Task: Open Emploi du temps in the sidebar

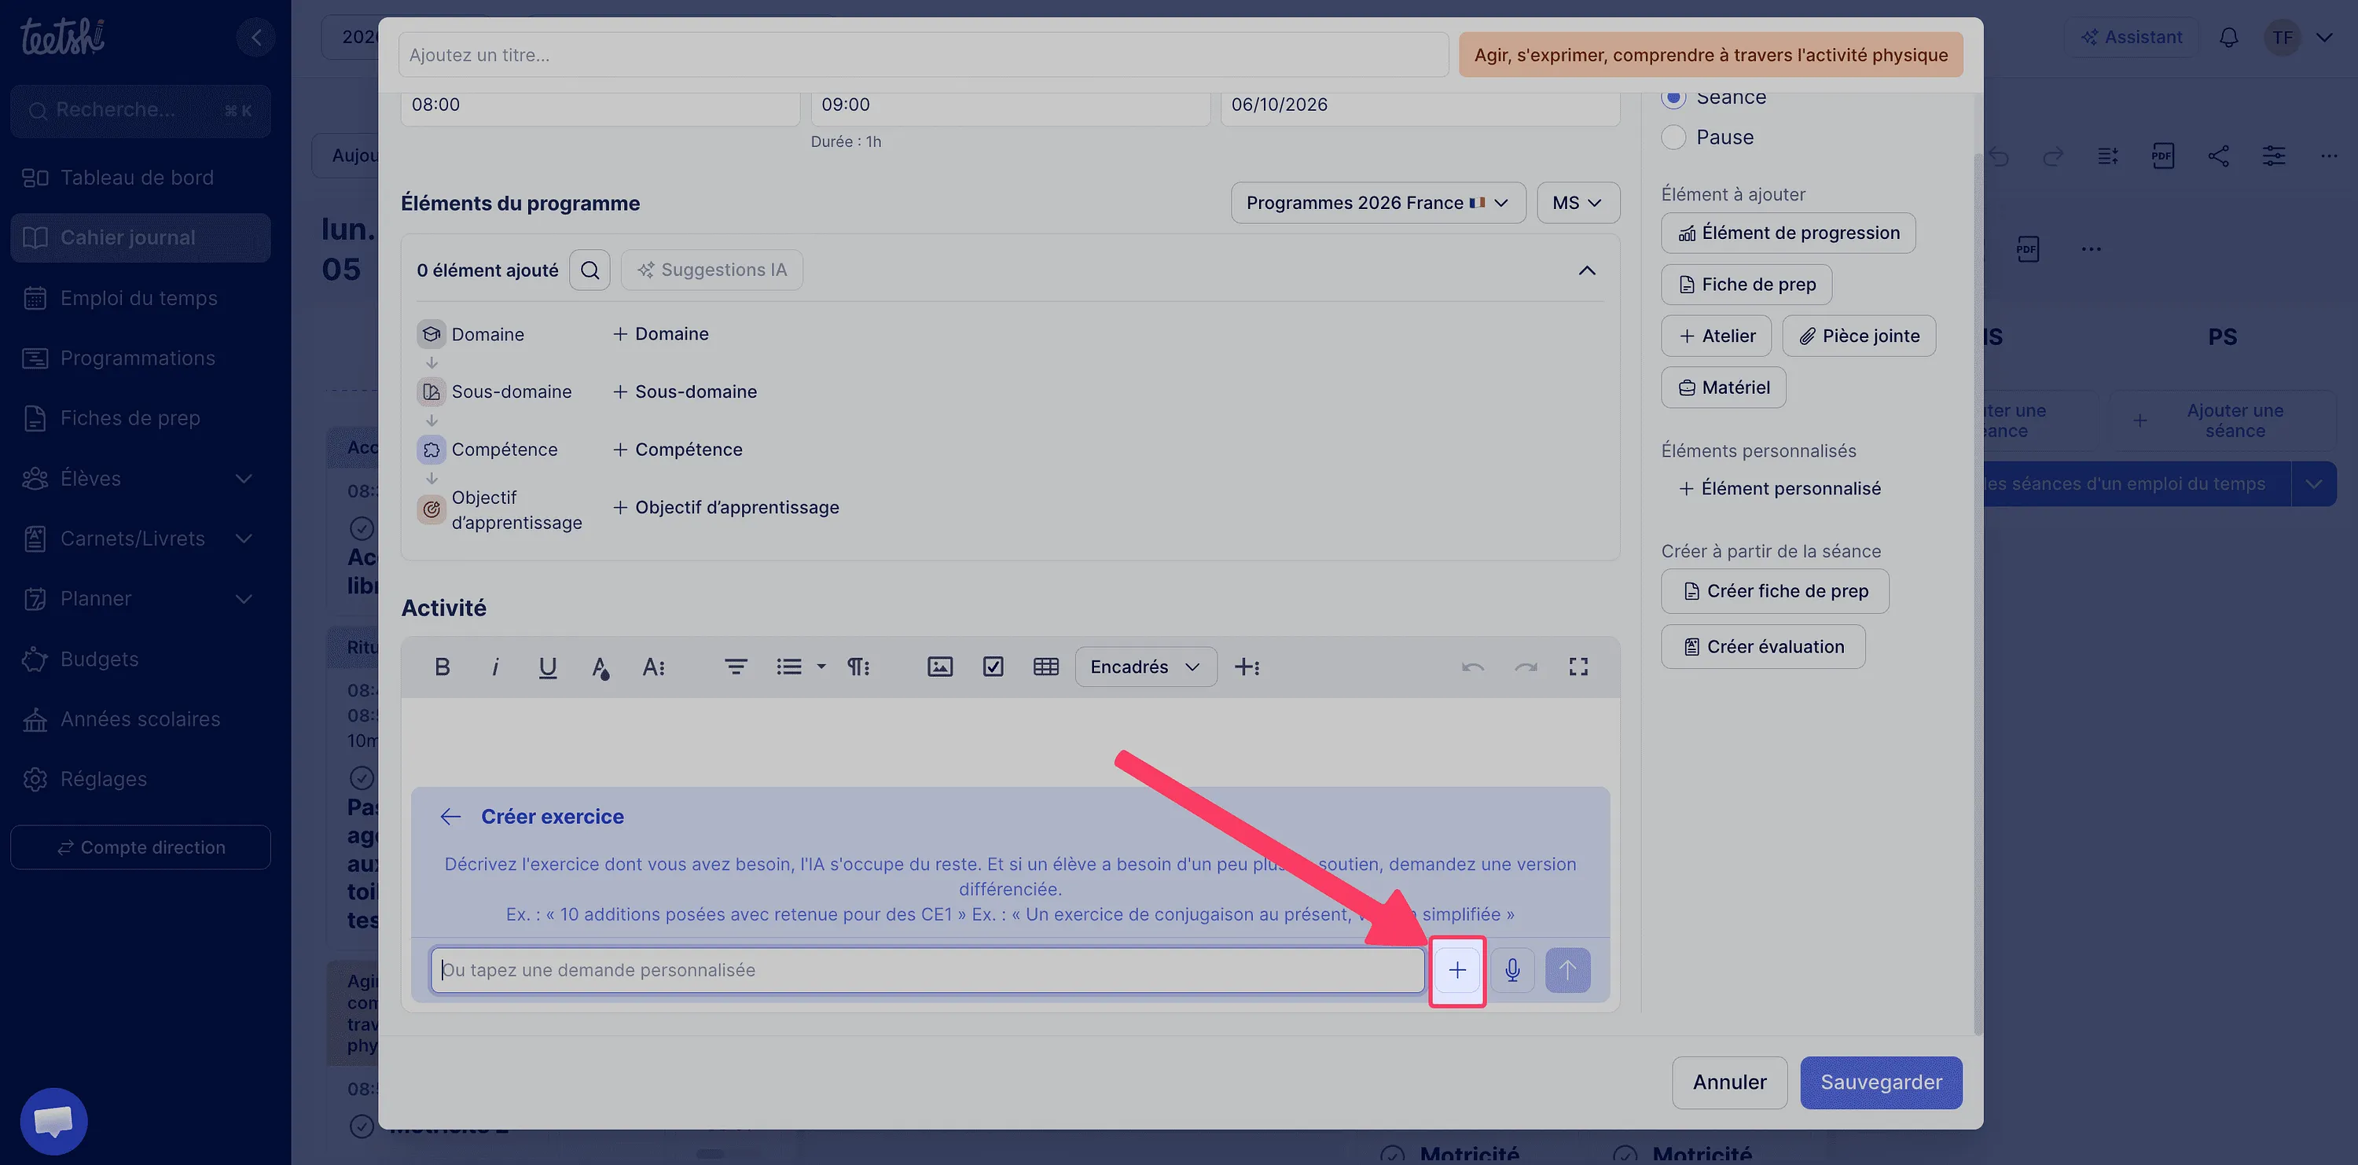Action: (x=140, y=299)
